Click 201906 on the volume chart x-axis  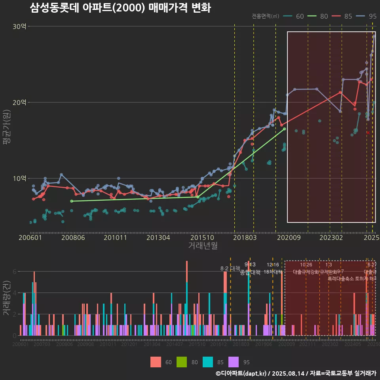tap(264, 344)
